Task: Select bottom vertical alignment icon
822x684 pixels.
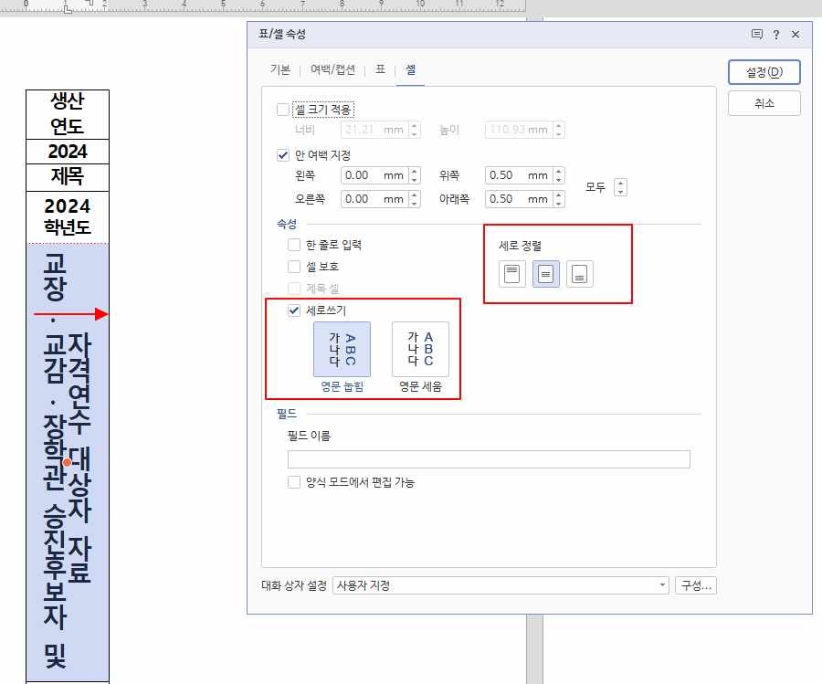Action: click(579, 274)
